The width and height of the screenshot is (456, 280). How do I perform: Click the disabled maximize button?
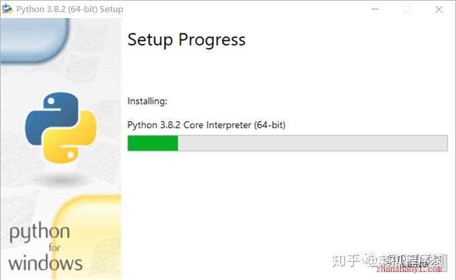pyautogui.click(x=406, y=9)
